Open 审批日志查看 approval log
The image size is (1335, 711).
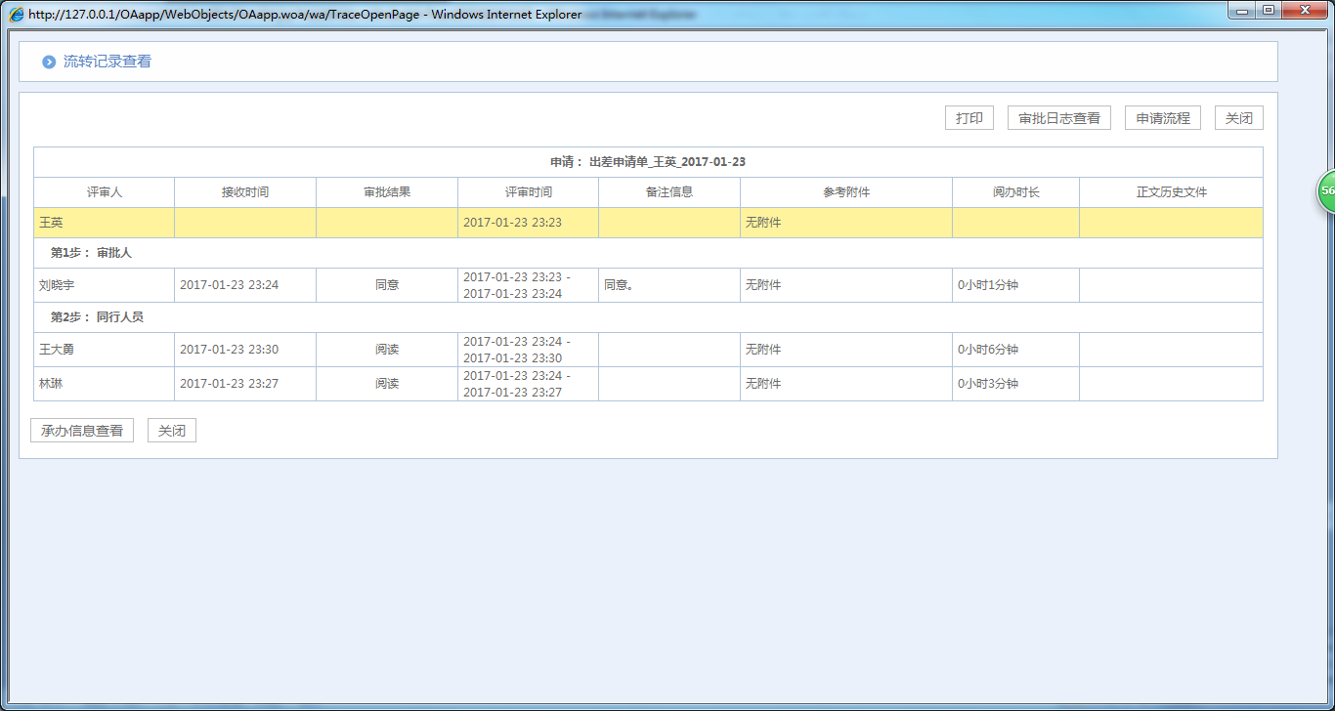(1058, 118)
